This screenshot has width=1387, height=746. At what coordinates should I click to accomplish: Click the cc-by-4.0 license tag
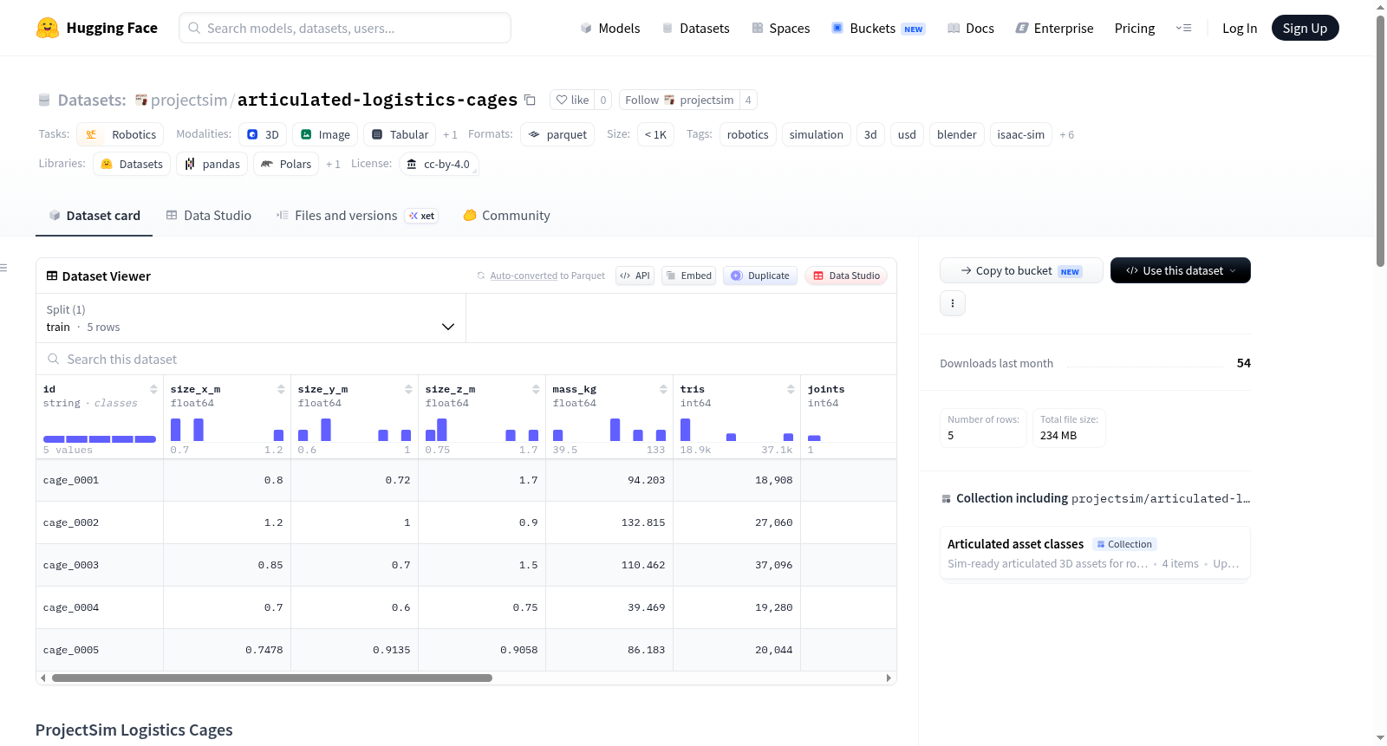pos(439,164)
